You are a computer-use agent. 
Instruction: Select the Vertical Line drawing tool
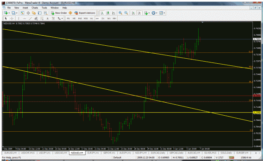pos(19,18)
